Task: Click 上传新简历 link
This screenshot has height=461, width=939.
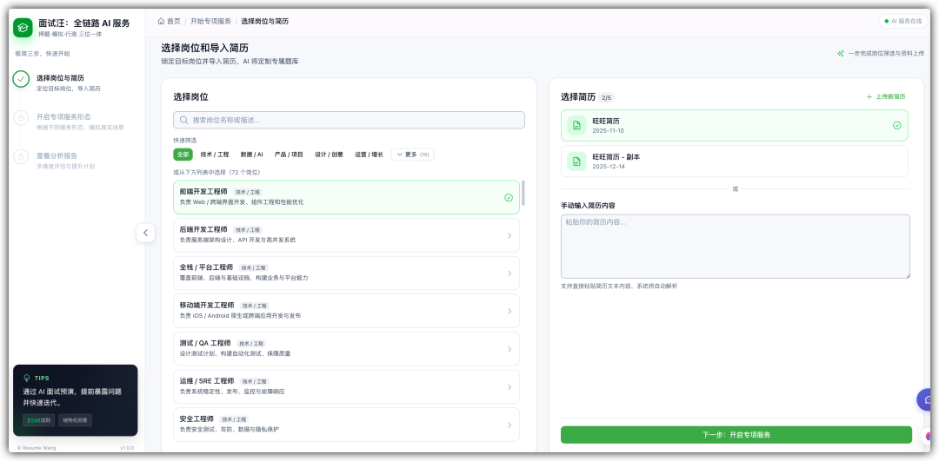Action: [886, 97]
